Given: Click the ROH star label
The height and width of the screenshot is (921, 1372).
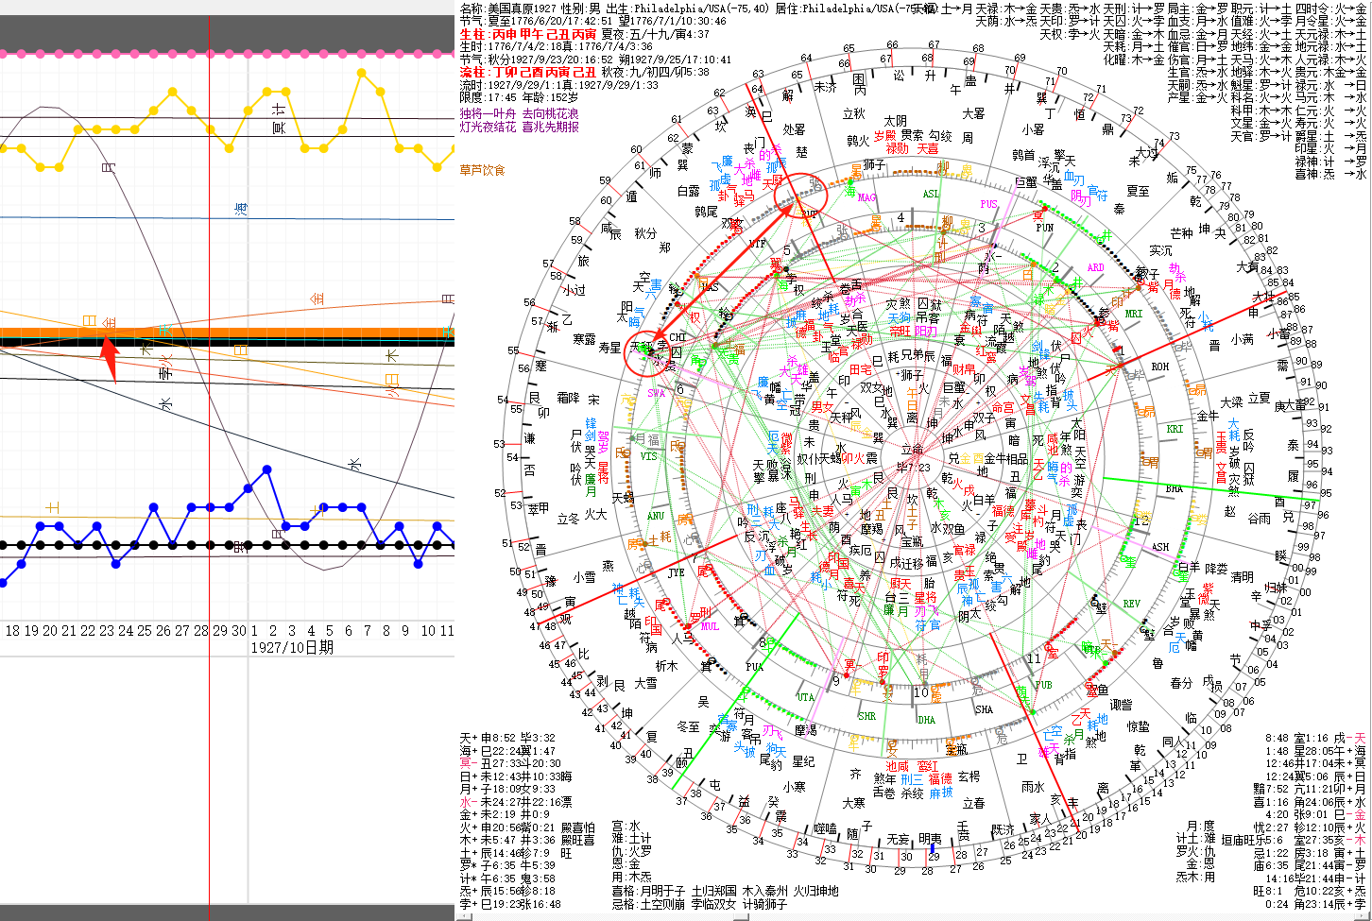Looking at the screenshot, I should click(1159, 367).
